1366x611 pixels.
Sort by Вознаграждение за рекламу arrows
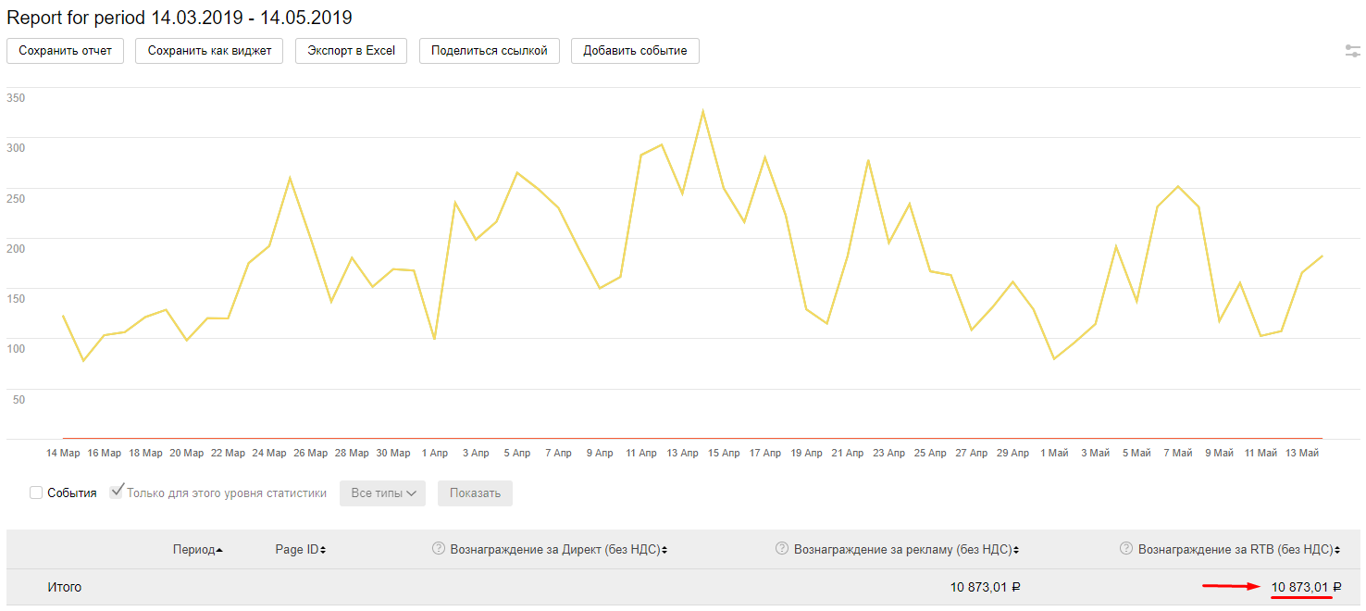(1016, 550)
